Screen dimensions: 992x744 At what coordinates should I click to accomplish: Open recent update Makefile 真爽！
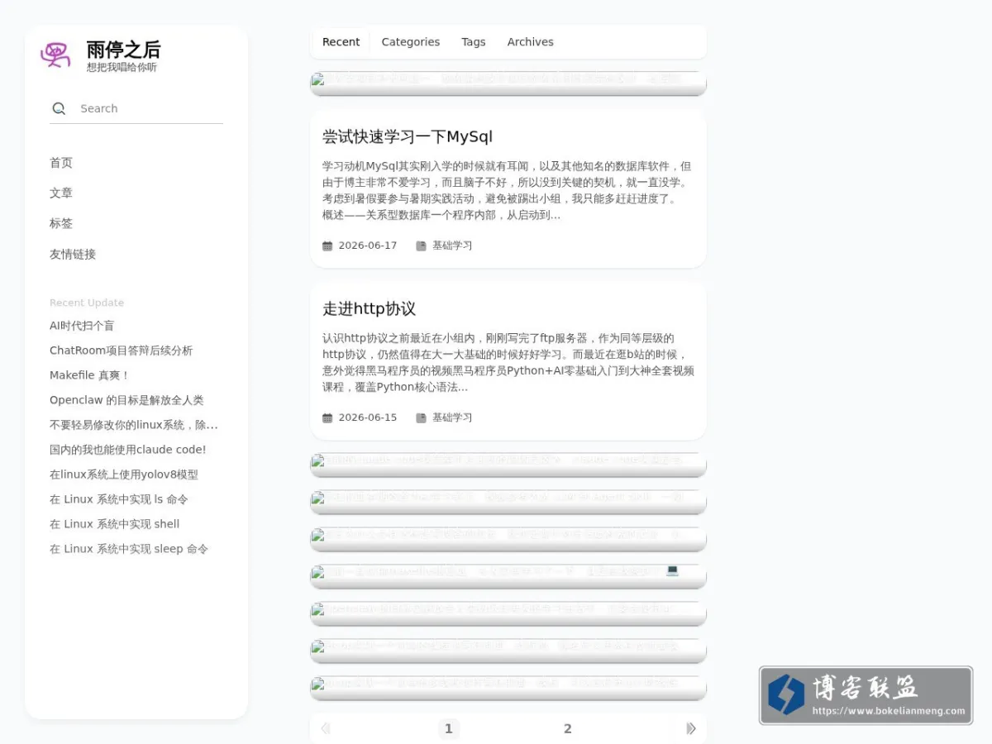[x=90, y=375]
